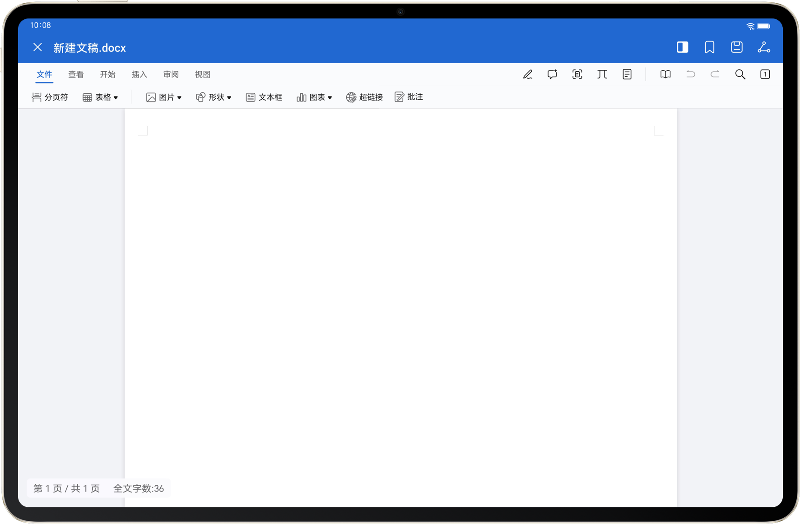Click the screenshot capture icon
The height and width of the screenshot is (524, 800).
[x=577, y=74]
